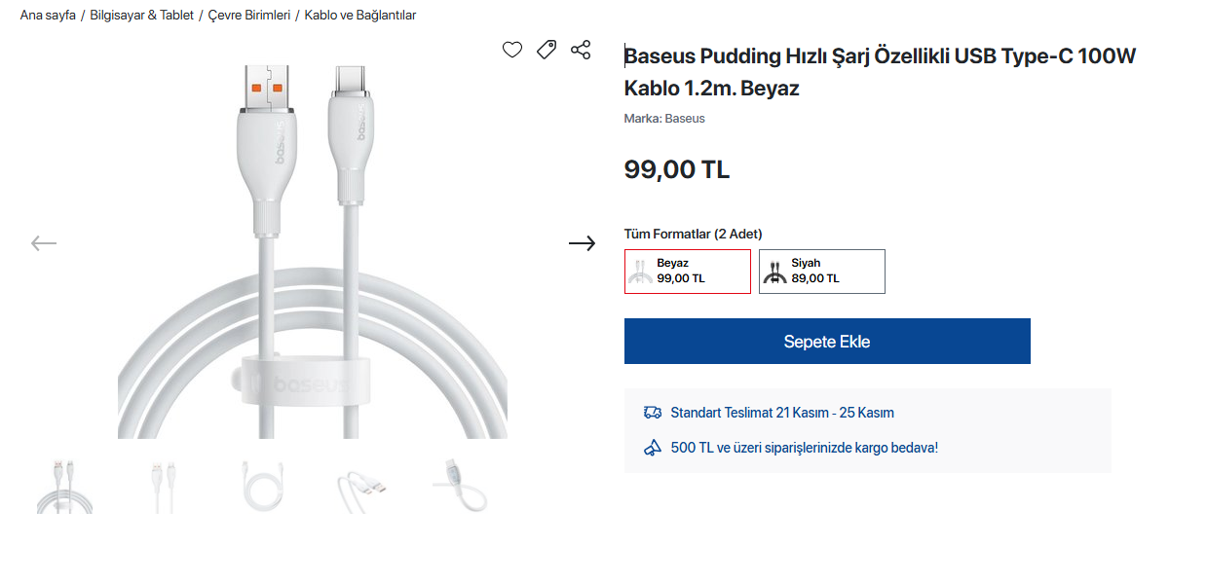Select the Beyaz color option
This screenshot has height=583, width=1207.
(x=687, y=272)
